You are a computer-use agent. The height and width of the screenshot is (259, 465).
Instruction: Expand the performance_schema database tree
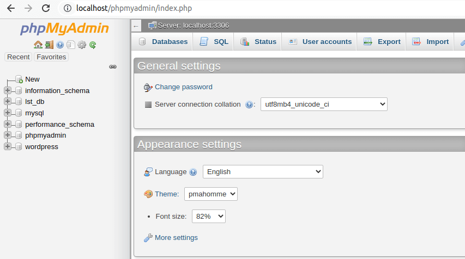[8, 124]
